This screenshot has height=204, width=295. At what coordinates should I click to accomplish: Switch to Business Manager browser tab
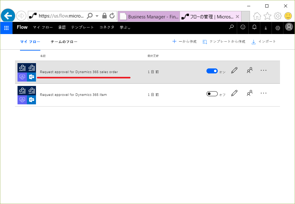coord(149,17)
